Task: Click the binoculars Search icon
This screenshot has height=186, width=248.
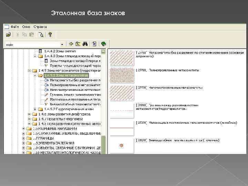Action: (85, 44)
